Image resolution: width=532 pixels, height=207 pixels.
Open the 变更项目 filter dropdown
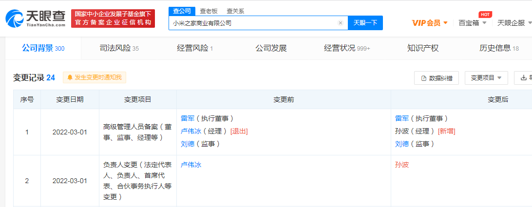click(486, 78)
